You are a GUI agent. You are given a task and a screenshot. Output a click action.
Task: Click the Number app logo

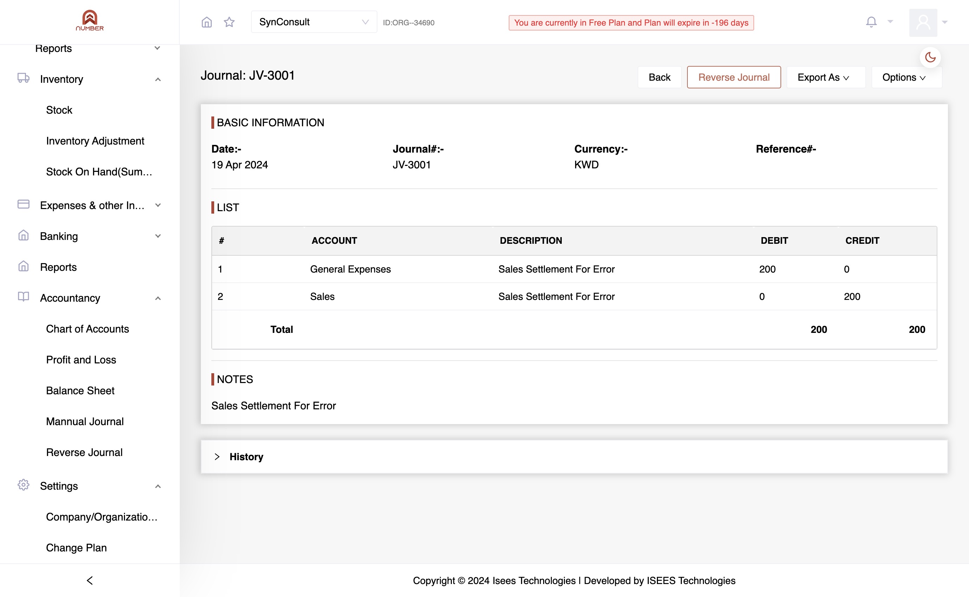(x=90, y=21)
